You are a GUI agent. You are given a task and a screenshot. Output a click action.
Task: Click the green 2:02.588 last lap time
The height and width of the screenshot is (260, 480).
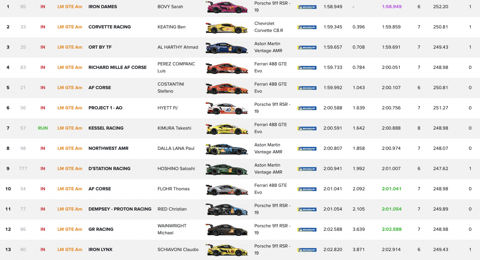[392, 229]
